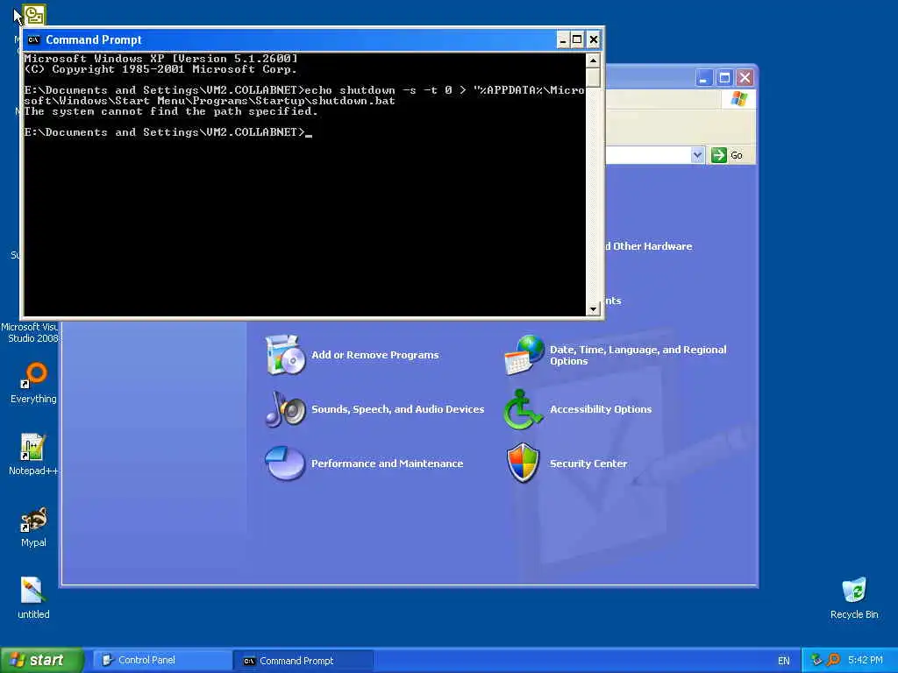Screen dimensions: 898x673
Task: Click the orange magnifier tray icon
Action: pos(833,660)
